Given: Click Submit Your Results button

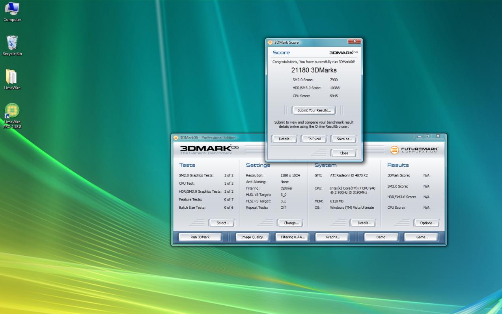Looking at the screenshot, I should pyautogui.click(x=314, y=110).
